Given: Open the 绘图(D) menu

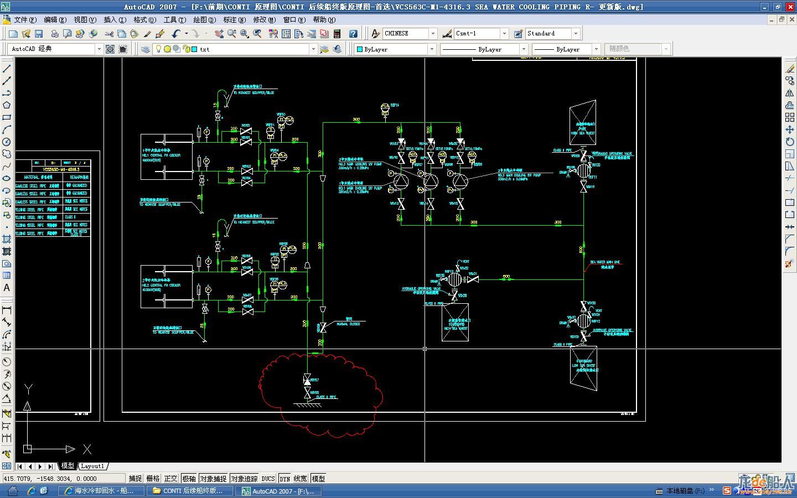Looking at the screenshot, I should 204,19.
